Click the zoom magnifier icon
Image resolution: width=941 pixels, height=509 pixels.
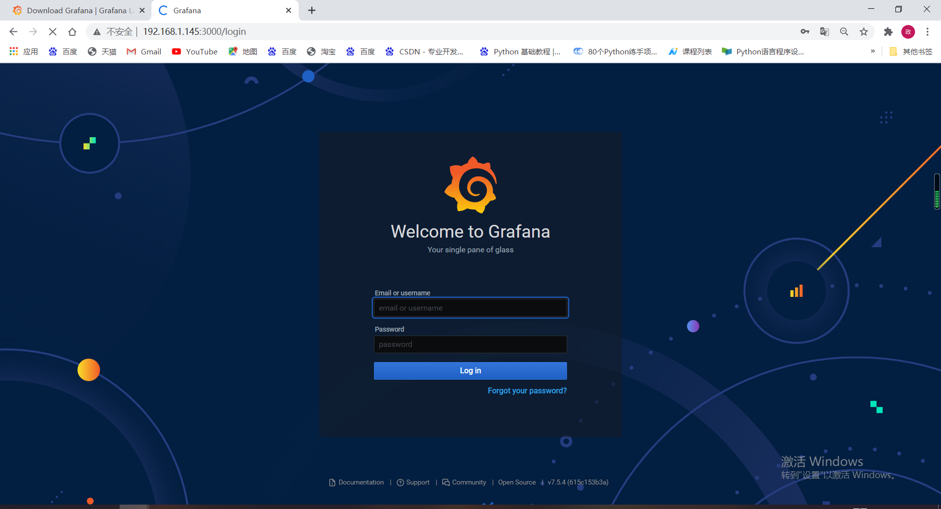coord(844,32)
